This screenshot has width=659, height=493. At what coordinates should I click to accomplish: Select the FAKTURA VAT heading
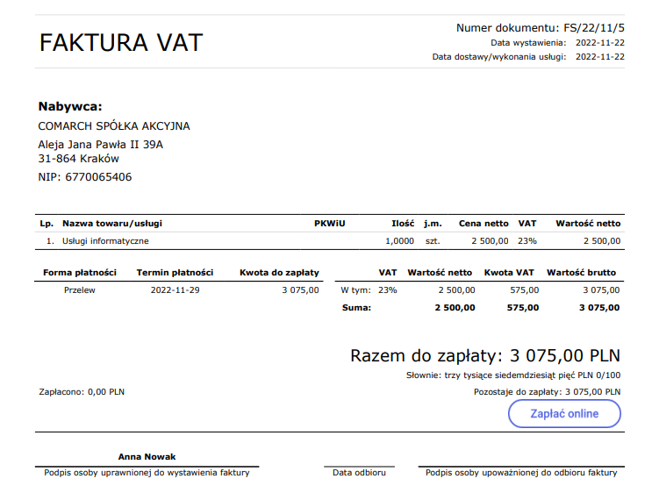point(121,42)
